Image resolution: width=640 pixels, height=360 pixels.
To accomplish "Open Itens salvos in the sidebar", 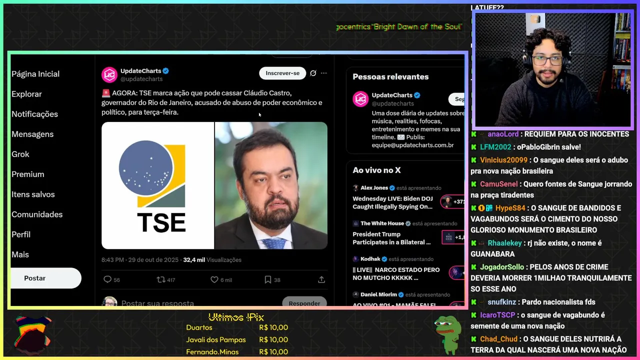I will coord(33,194).
